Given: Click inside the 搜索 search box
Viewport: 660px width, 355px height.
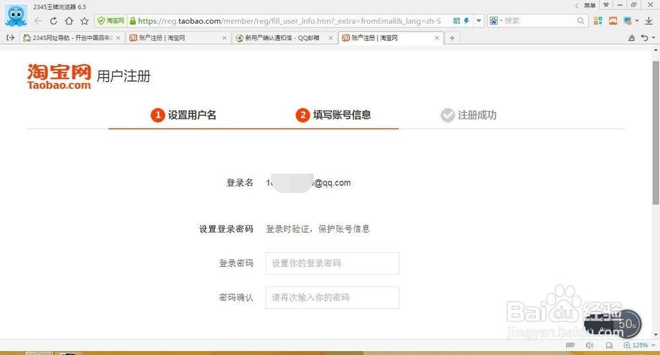Looking at the screenshot, I should click(539, 20).
